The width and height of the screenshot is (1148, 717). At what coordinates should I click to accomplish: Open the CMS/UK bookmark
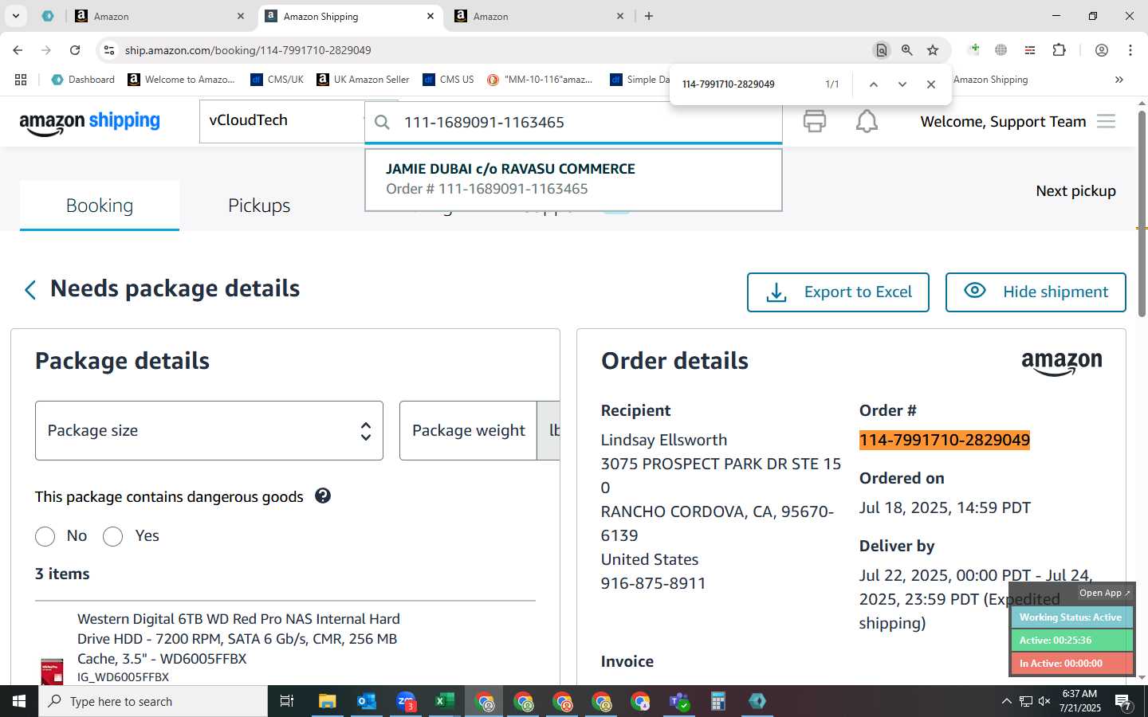[x=277, y=80]
